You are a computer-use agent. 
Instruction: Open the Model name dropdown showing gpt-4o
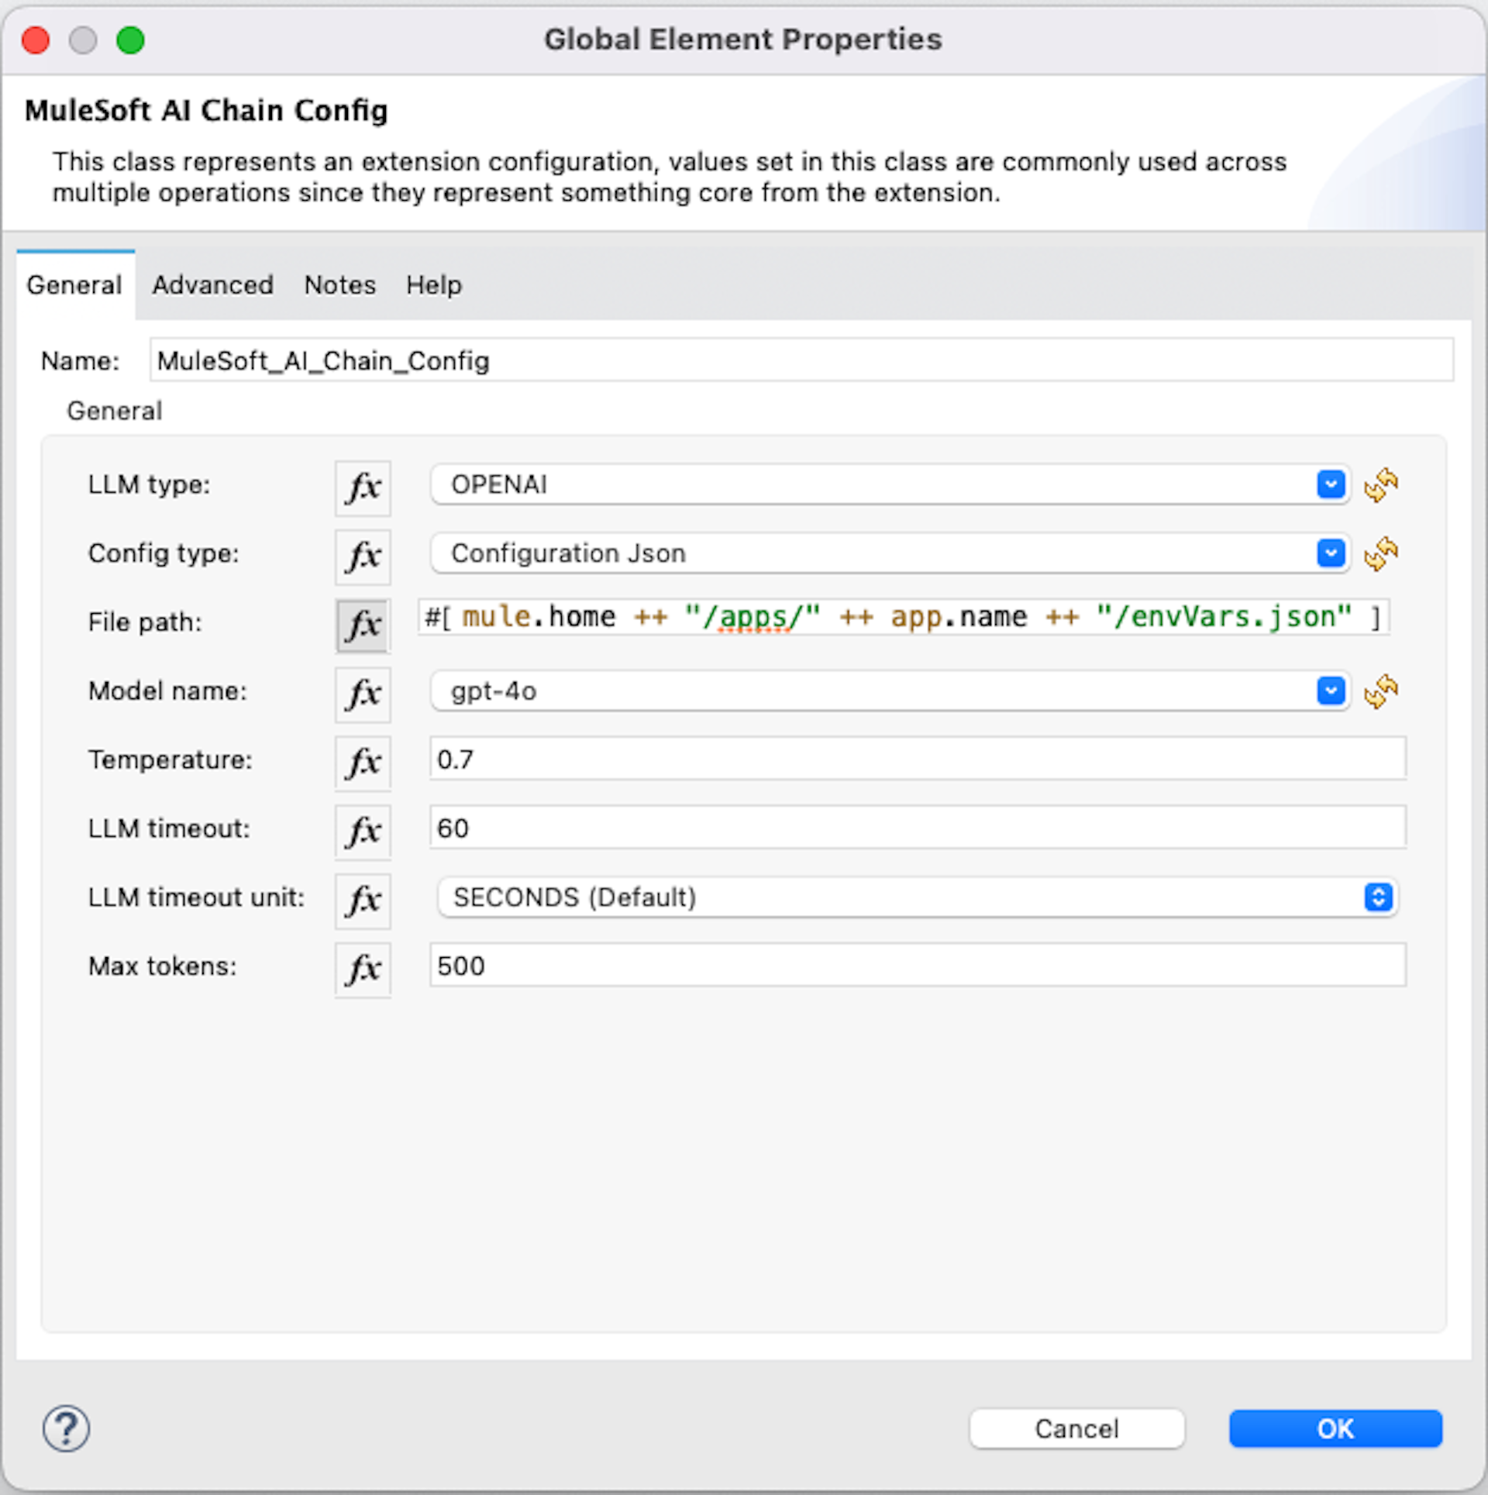coord(890,691)
